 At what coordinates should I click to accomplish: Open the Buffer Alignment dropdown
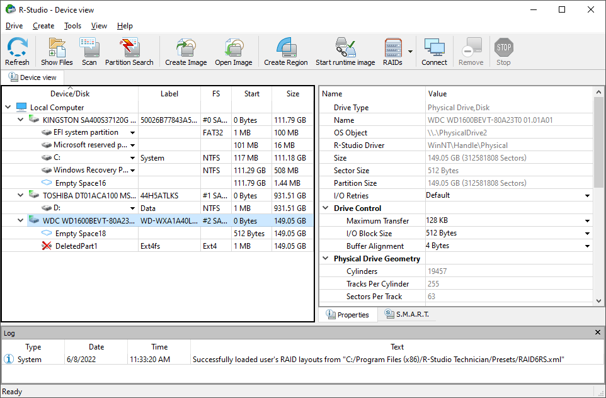pyautogui.click(x=588, y=246)
